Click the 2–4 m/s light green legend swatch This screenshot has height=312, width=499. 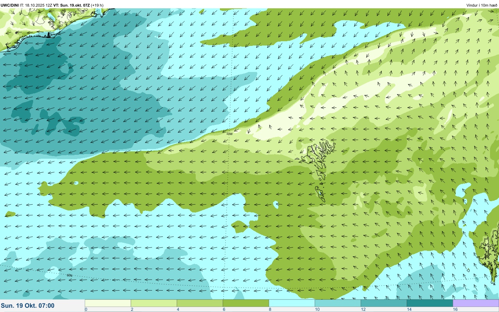click(154, 303)
